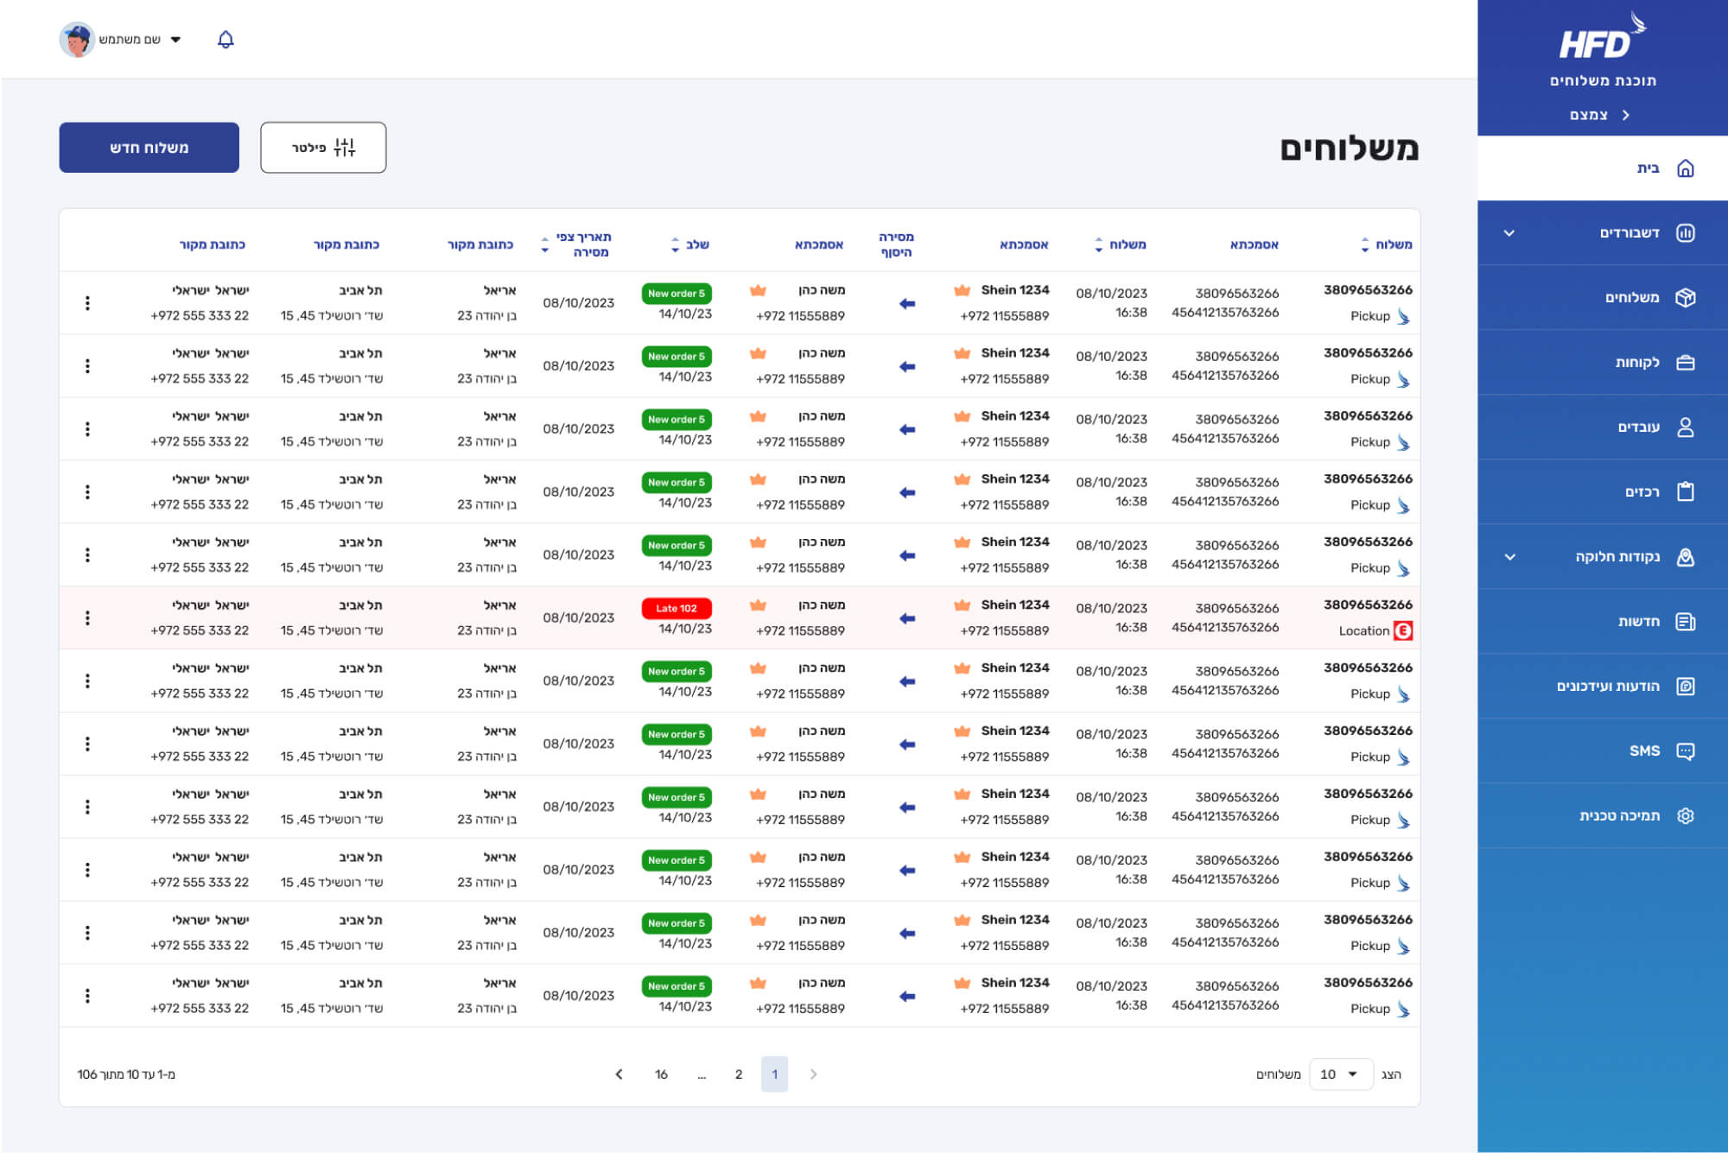This screenshot has width=1728, height=1153.
Task: Click the customers briefcase icon in the sidebar
Action: coord(1685,363)
